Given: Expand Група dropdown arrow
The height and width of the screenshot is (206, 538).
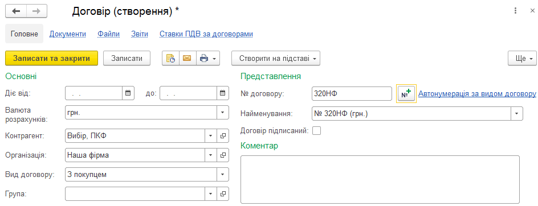Looking at the screenshot, I should (x=211, y=193).
